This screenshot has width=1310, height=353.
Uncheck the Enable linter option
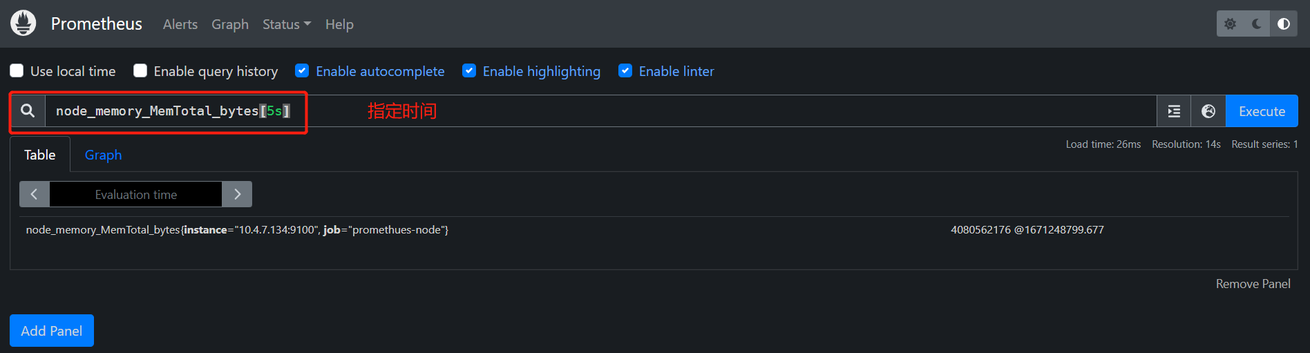(625, 71)
